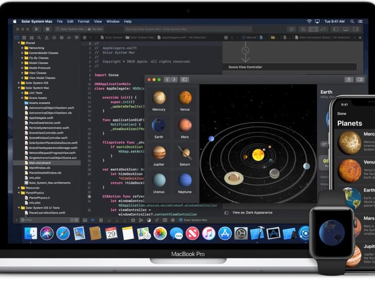
Task: Click the Xcode Run button
Action: [37, 29]
